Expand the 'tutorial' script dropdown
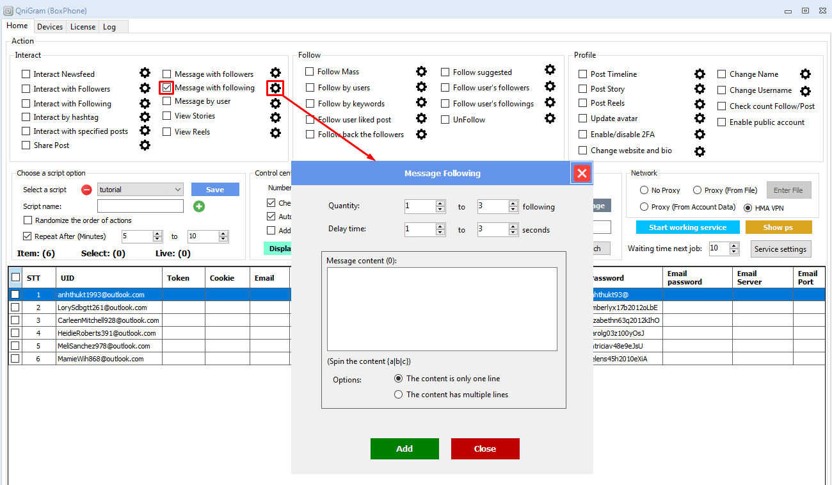Image resolution: width=832 pixels, height=485 pixels. 177,190
